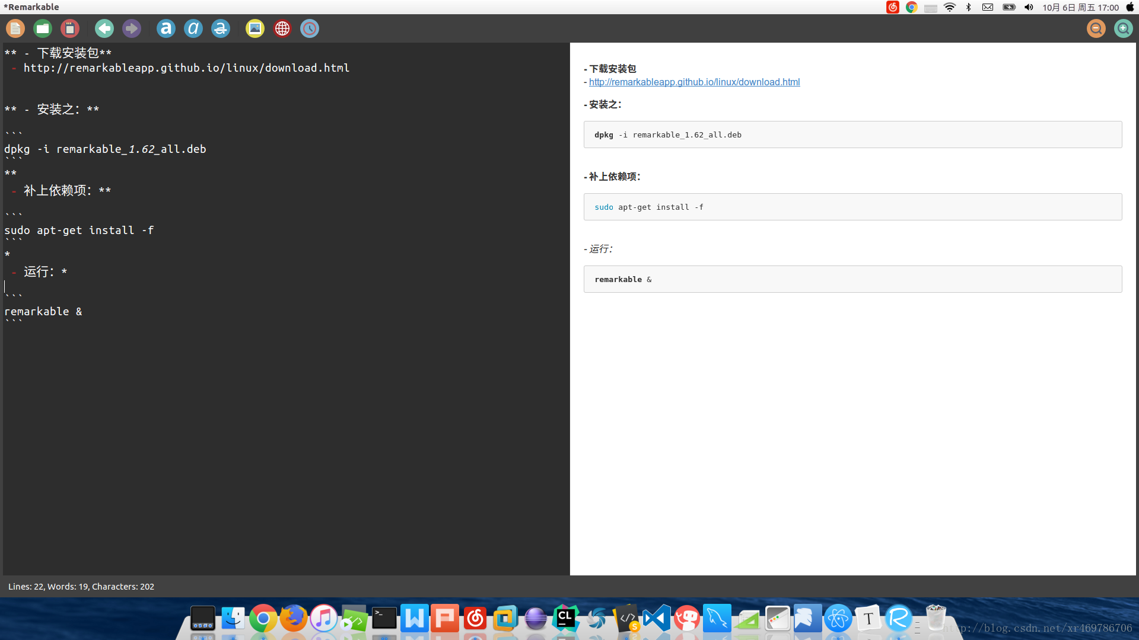Open a file with the green folder icon
1139x640 pixels.
[x=43, y=28]
